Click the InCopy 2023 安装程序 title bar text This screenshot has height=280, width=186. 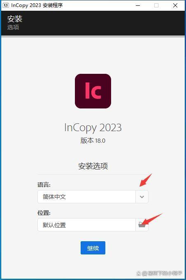[x=37, y=5]
